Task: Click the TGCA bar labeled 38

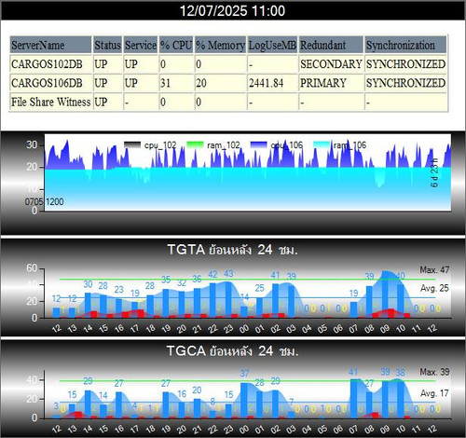Action: 401,400
